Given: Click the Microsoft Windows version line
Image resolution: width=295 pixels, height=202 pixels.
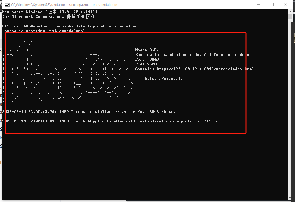Looking at the screenshot, I should [x=50, y=12].
